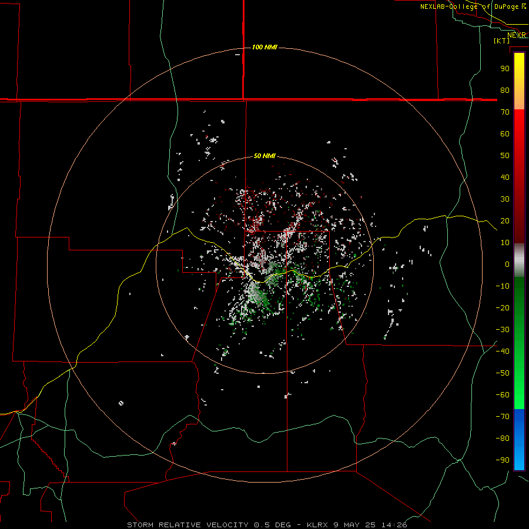The width and height of the screenshot is (529, 529).
Task: Select the NEXR label above the color scale
Action: coord(517,35)
